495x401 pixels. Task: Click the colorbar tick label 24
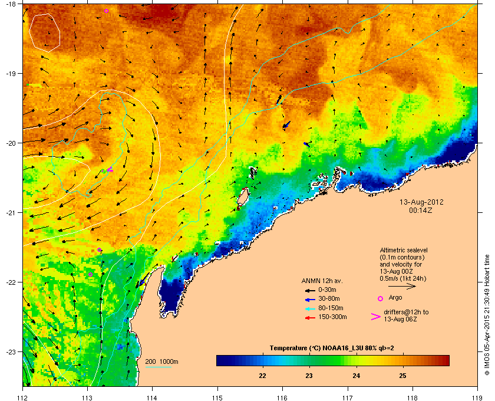[356, 376]
